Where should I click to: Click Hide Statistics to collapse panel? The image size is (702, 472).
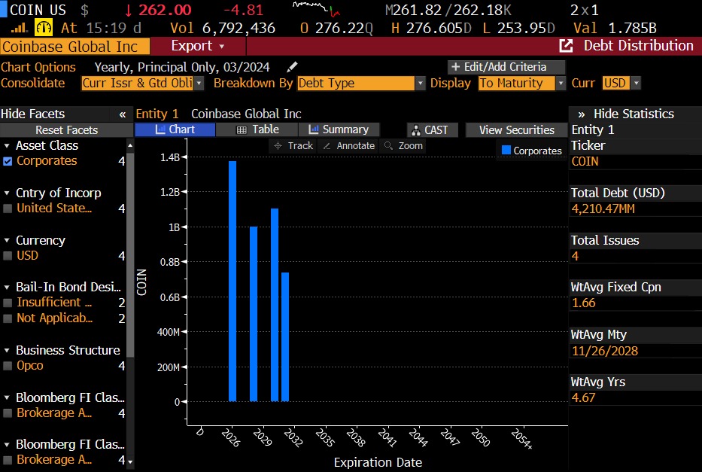pyautogui.click(x=634, y=114)
